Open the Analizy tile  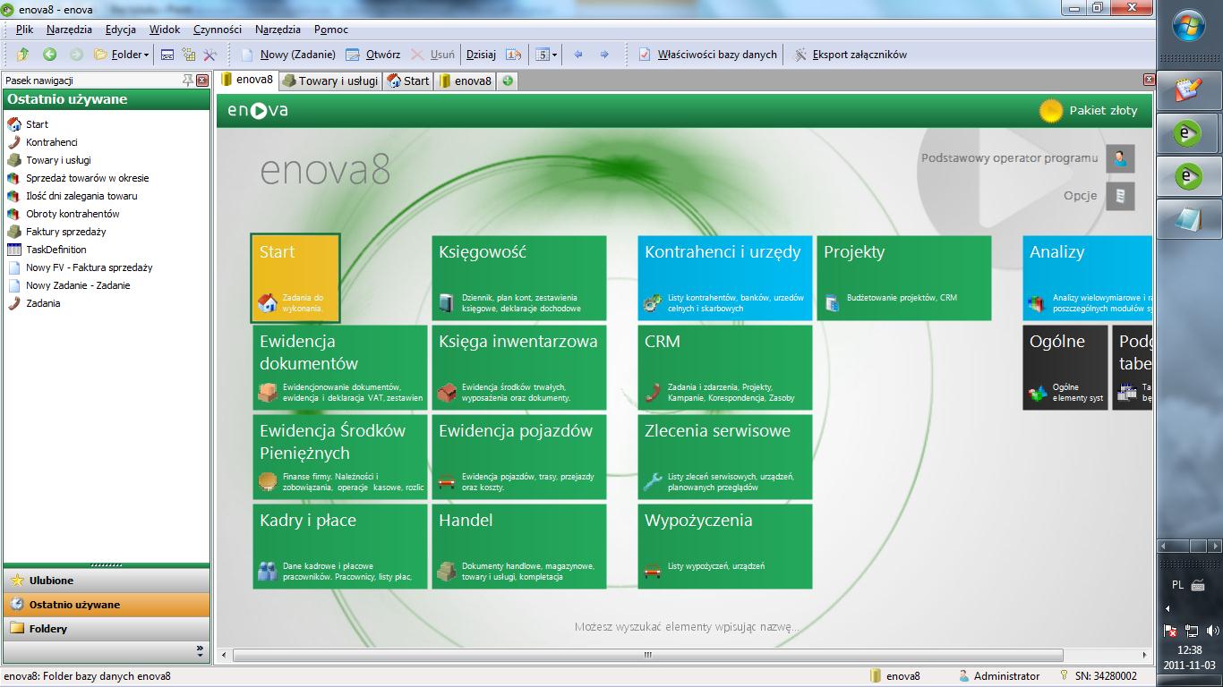(1088, 278)
